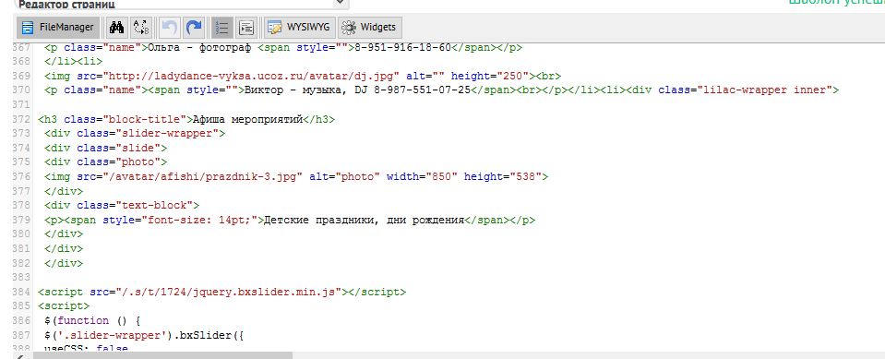Click the /avatar/afishi/prazdnik-3.jpg path
Viewport: 885px width, 359px height.
tap(202, 176)
